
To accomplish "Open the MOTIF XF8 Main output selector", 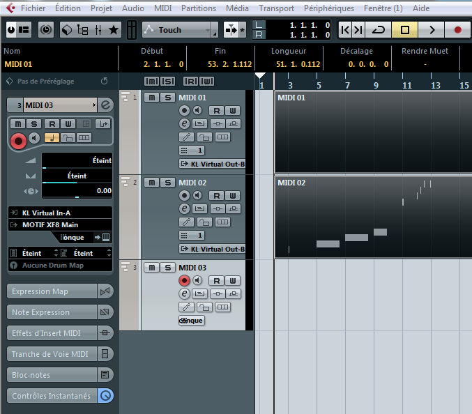I will tap(60, 224).
